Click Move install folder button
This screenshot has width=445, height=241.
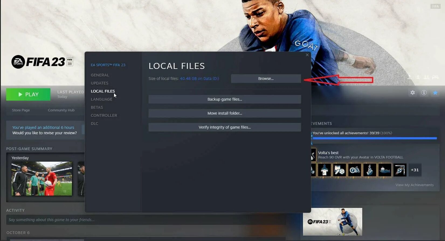point(225,113)
